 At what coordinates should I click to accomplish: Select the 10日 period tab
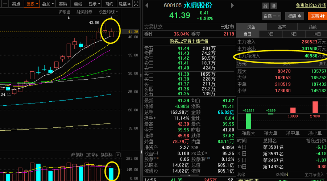(316, 34)
